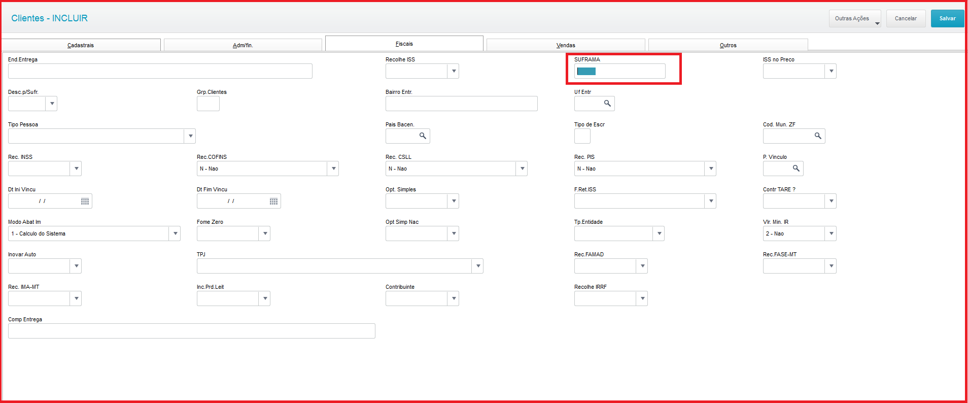Viewport: 968px width, 403px height.
Task: Open the Dt Fim Vincu calendar picker
Action: (x=273, y=201)
